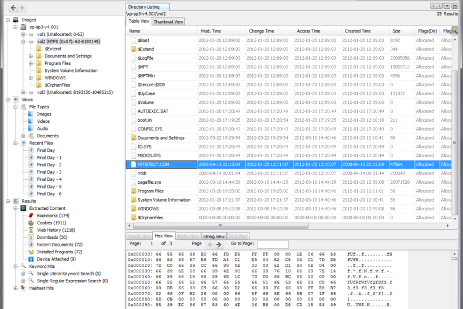
Task: Go to next hex page arrow
Action: click(219, 245)
